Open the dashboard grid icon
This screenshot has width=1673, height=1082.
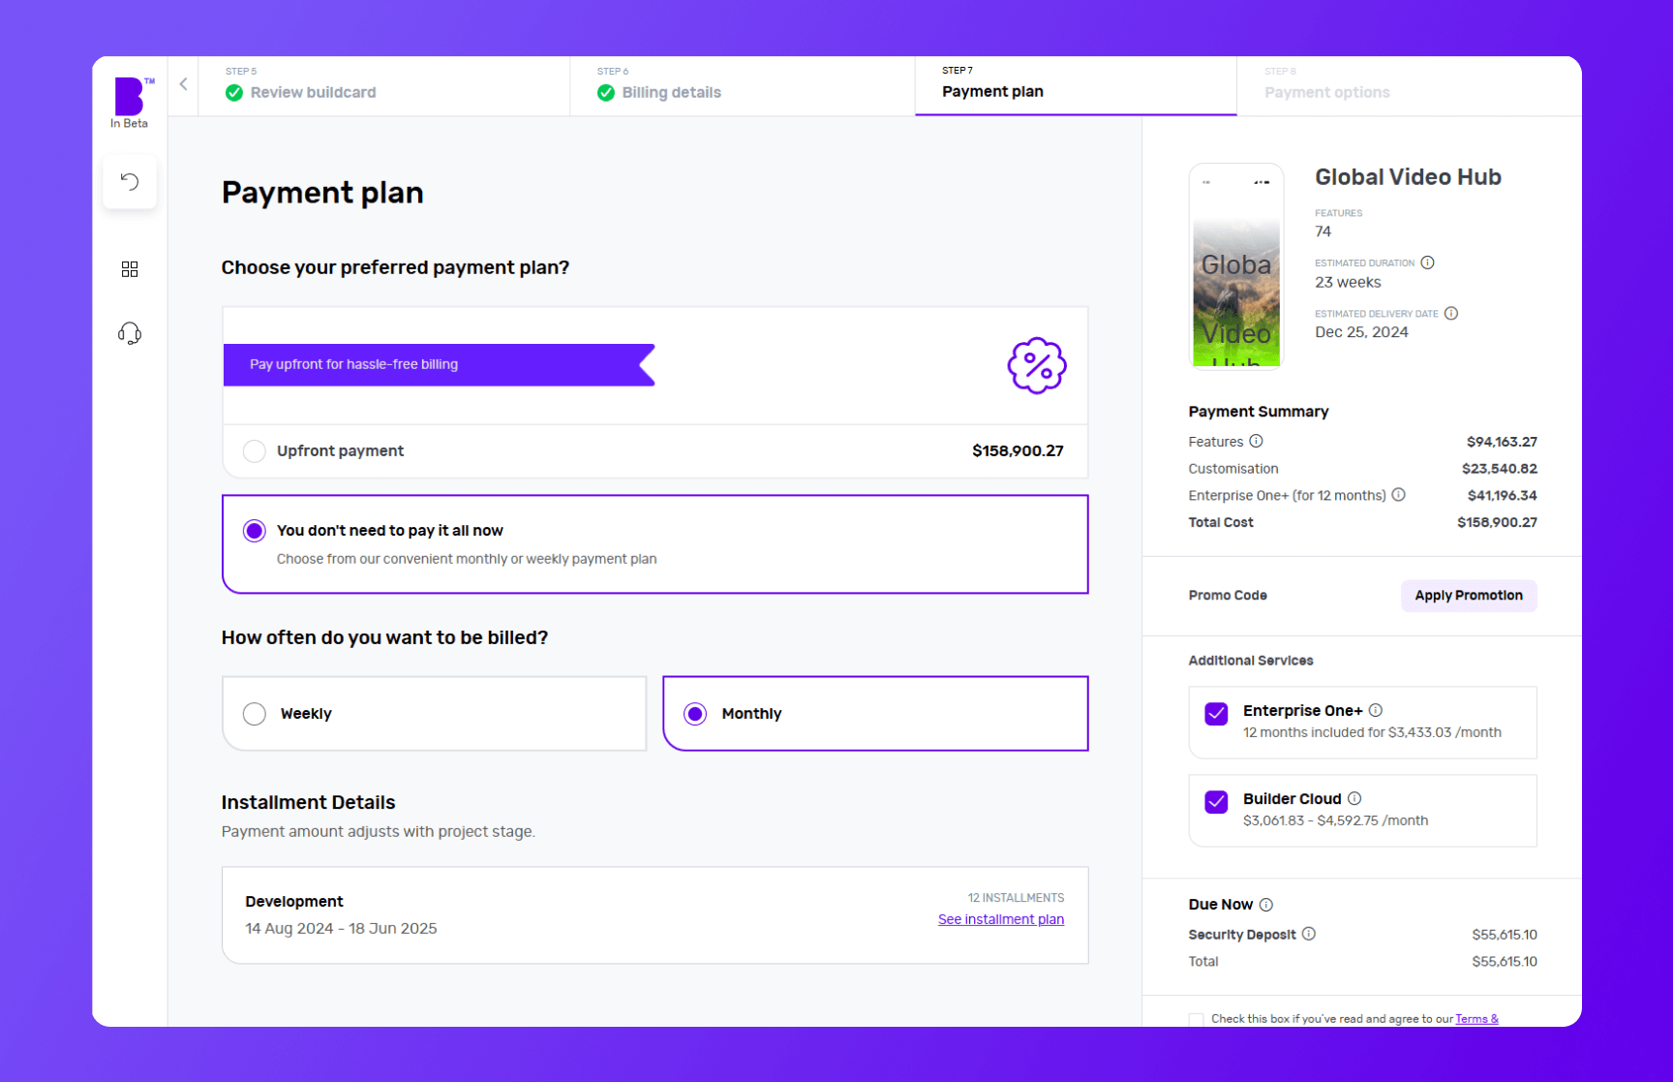(130, 269)
